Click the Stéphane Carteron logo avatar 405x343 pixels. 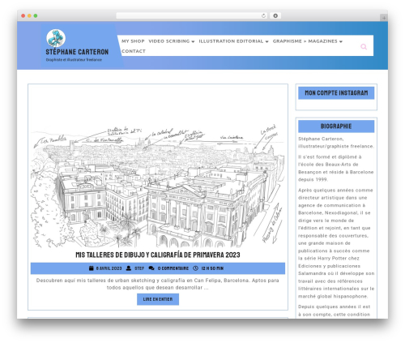pos(56,38)
